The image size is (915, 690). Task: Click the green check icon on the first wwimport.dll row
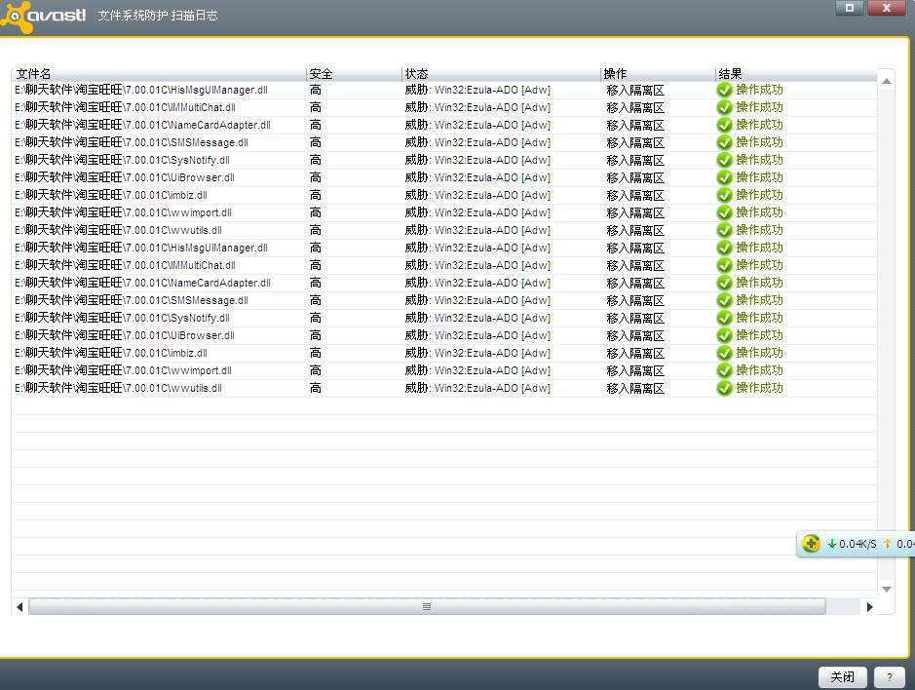(x=724, y=212)
